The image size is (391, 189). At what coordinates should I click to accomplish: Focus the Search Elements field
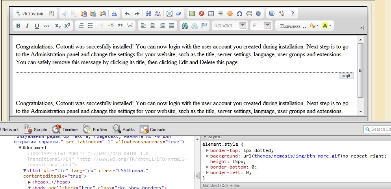tap(377, 129)
